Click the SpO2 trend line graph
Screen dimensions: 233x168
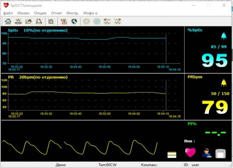[x=87, y=38]
